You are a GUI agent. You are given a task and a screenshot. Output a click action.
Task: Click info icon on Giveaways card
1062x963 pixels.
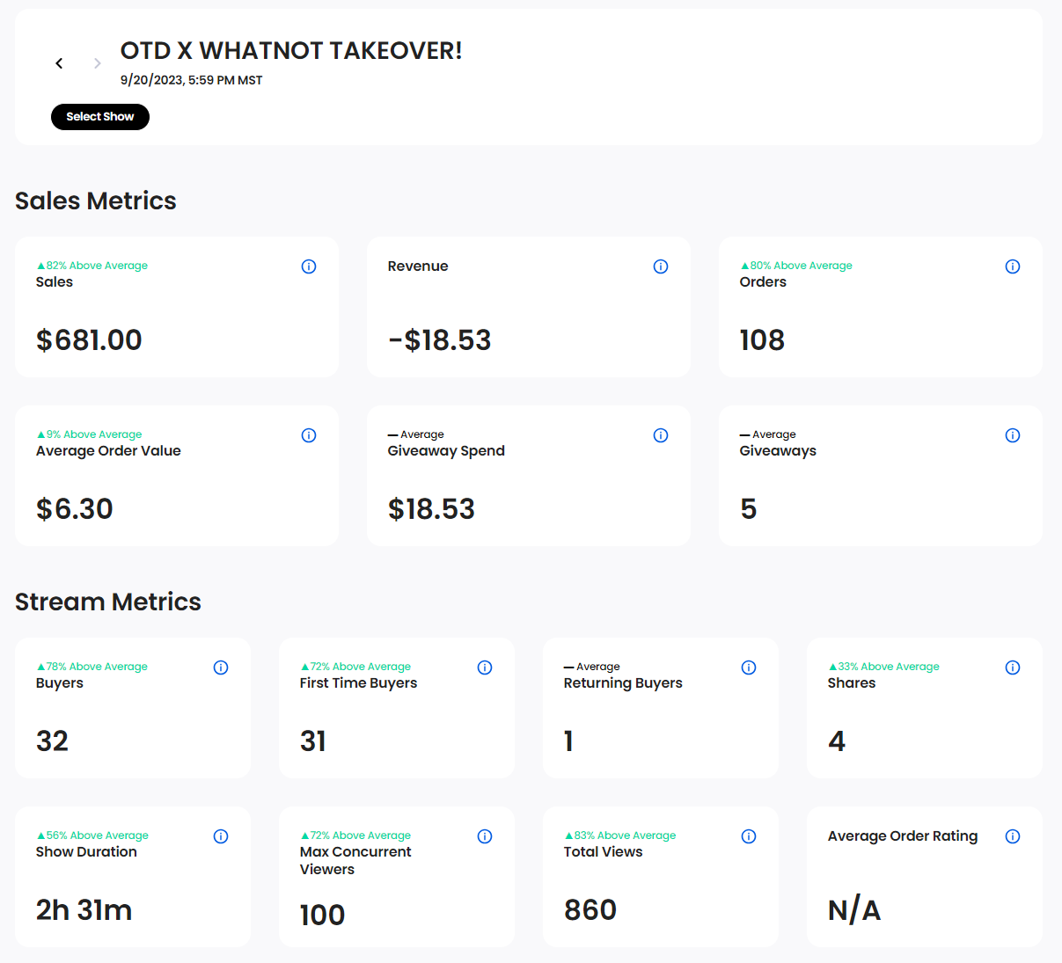coord(1013,435)
